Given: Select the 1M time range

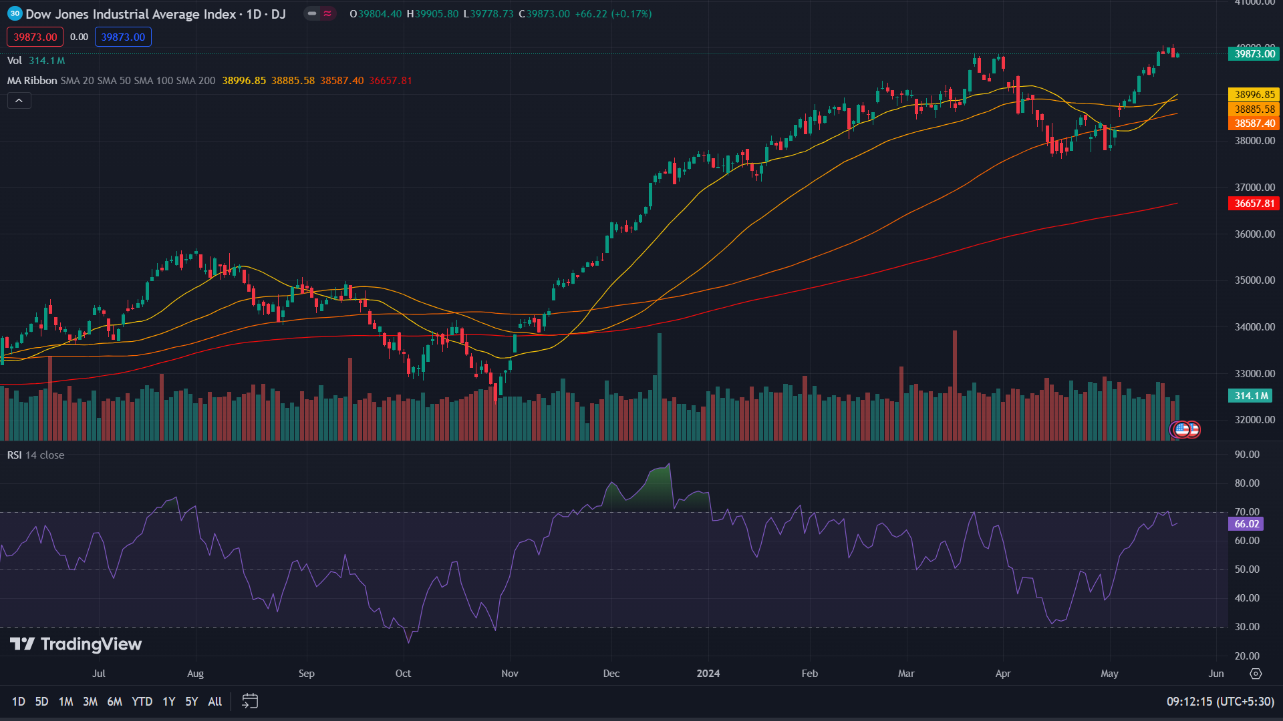Looking at the screenshot, I should [x=65, y=702].
